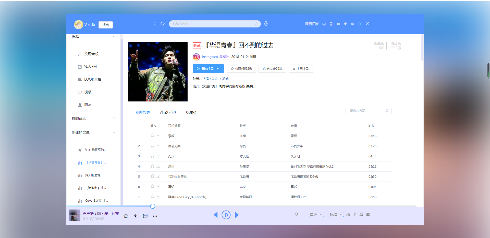Download the song 素颜
Image resolution: width=490 pixels, height=238 pixels.
158,136
